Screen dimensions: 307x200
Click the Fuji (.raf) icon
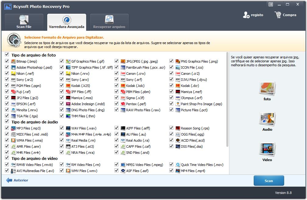point(13,91)
